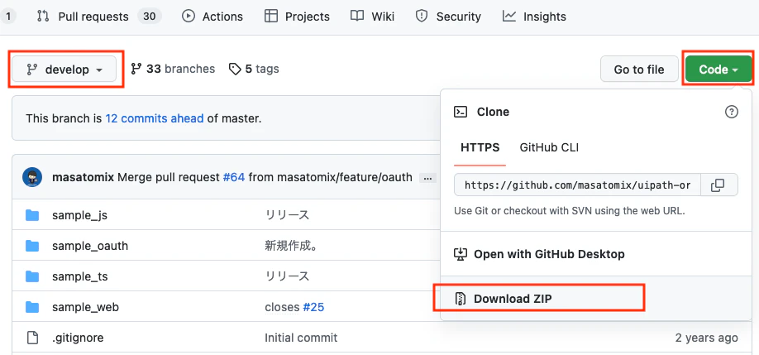Copy the clone URL to clipboard
The width and height of the screenshot is (759, 355).
(x=718, y=185)
